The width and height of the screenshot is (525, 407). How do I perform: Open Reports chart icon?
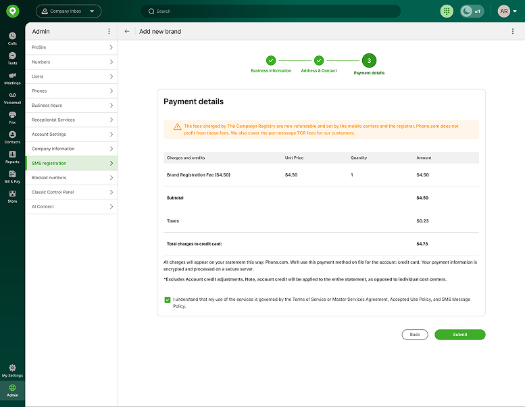point(12,154)
